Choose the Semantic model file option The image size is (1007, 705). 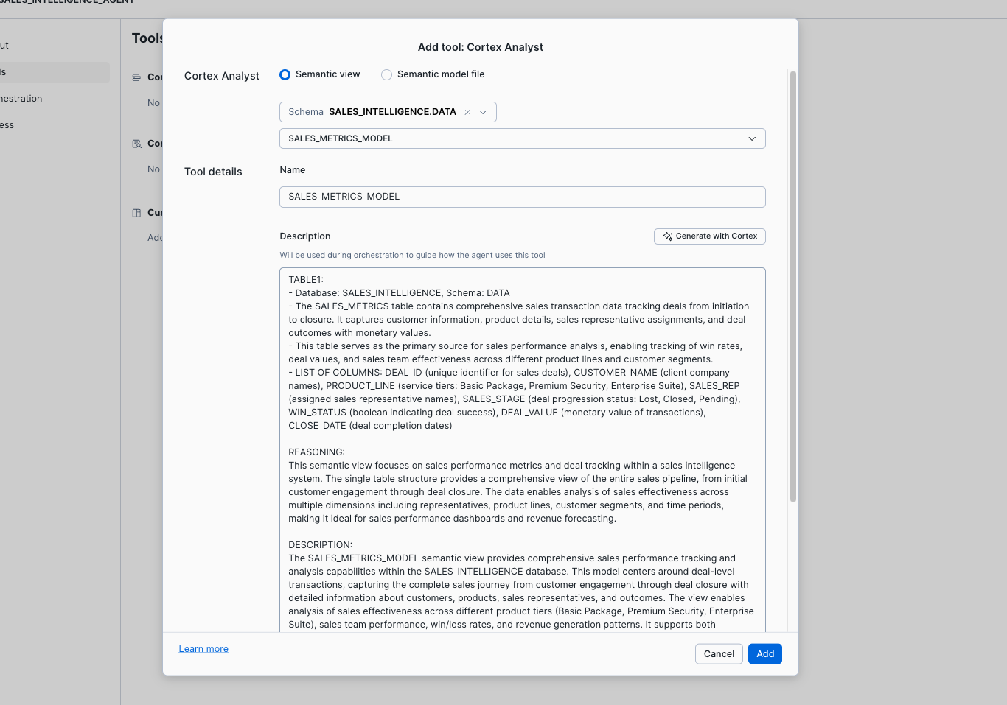coord(386,74)
